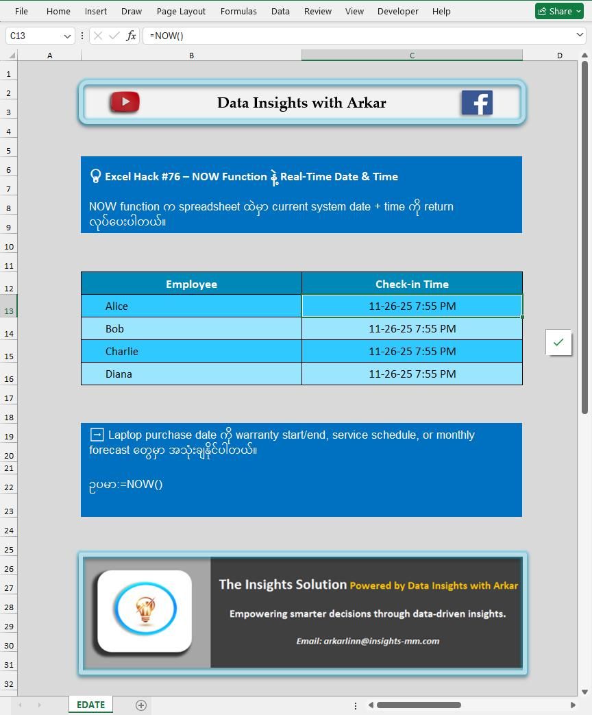
Task: Click green checkmark button beside table
Action: (558, 342)
